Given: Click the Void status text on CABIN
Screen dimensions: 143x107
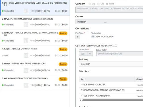Looking at the screenshot, I should pyautogui.click(x=6, y=55).
